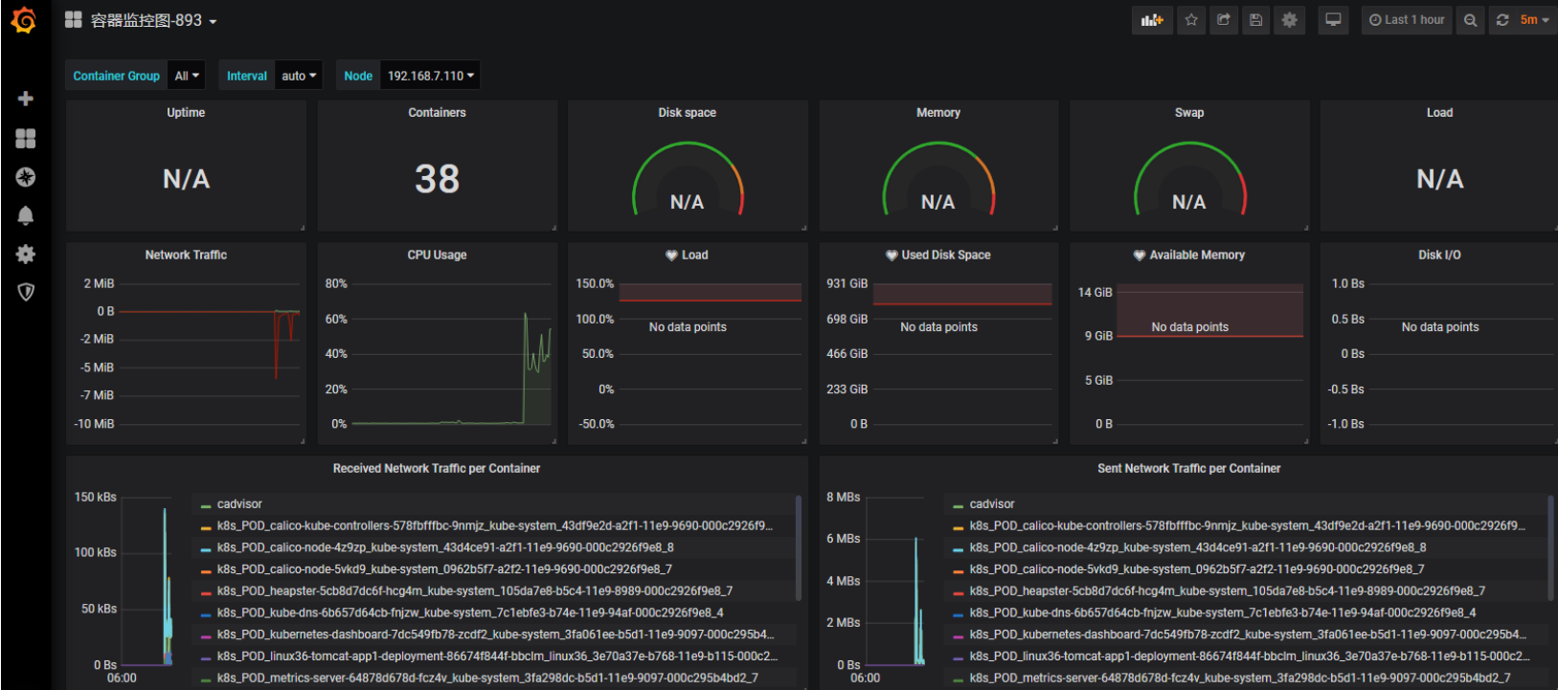The width and height of the screenshot is (1558, 690).
Task: Click the Disk I/O panel title
Action: [x=1439, y=256]
